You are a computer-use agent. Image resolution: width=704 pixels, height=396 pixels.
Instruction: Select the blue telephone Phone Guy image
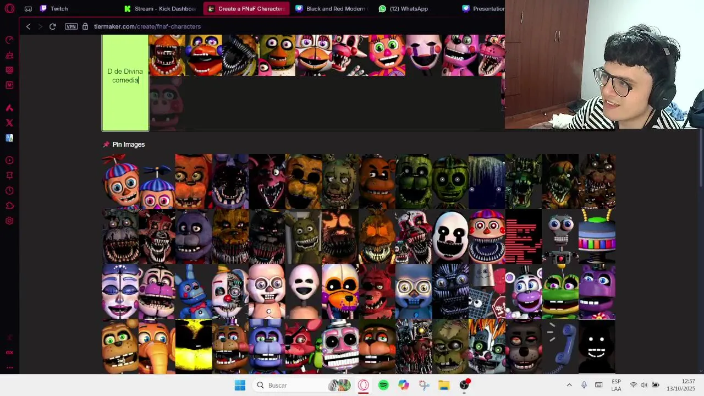(560, 346)
